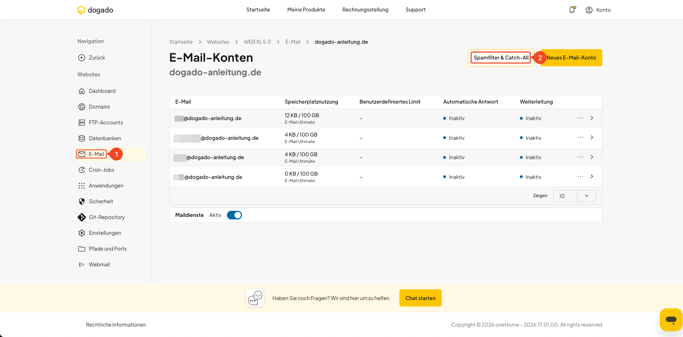
Task: Open the notifications bell
Action: coord(572,10)
